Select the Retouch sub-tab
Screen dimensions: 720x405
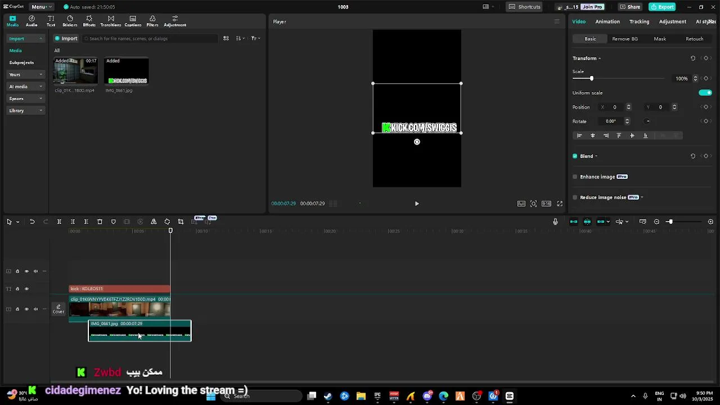tap(694, 39)
